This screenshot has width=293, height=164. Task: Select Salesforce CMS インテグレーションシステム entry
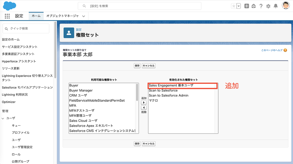102,131
